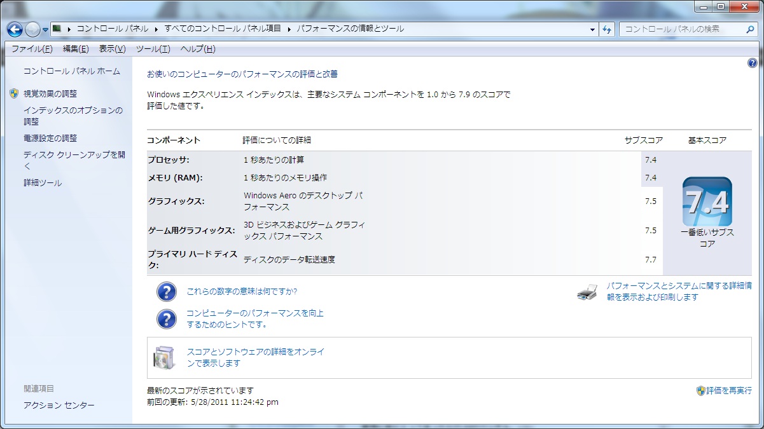Open インデックスのオプションの調整 link
764x429 pixels.
[x=73, y=116]
